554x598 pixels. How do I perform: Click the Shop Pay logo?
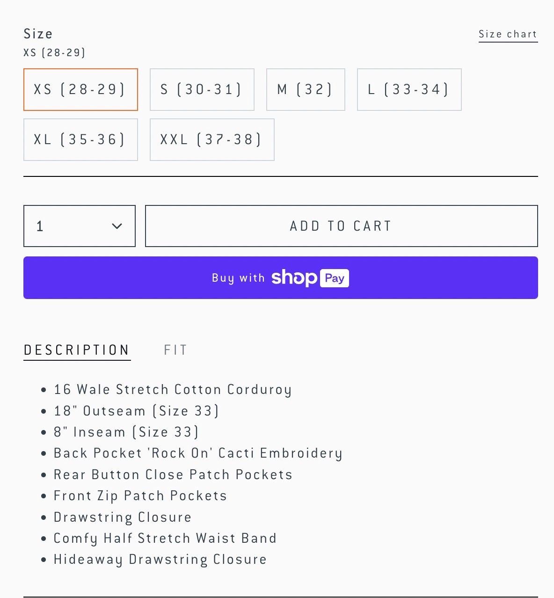(310, 278)
